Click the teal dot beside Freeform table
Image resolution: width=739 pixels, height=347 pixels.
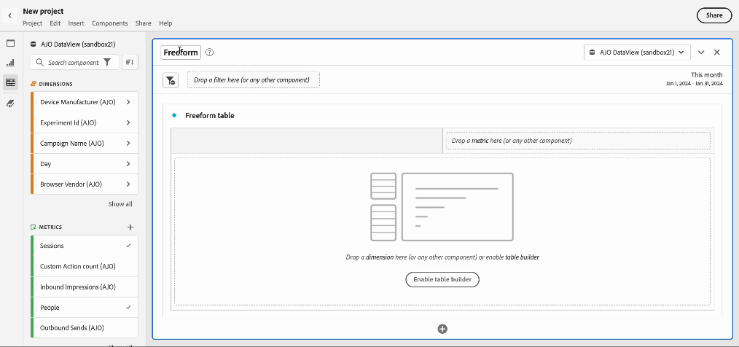click(x=174, y=115)
